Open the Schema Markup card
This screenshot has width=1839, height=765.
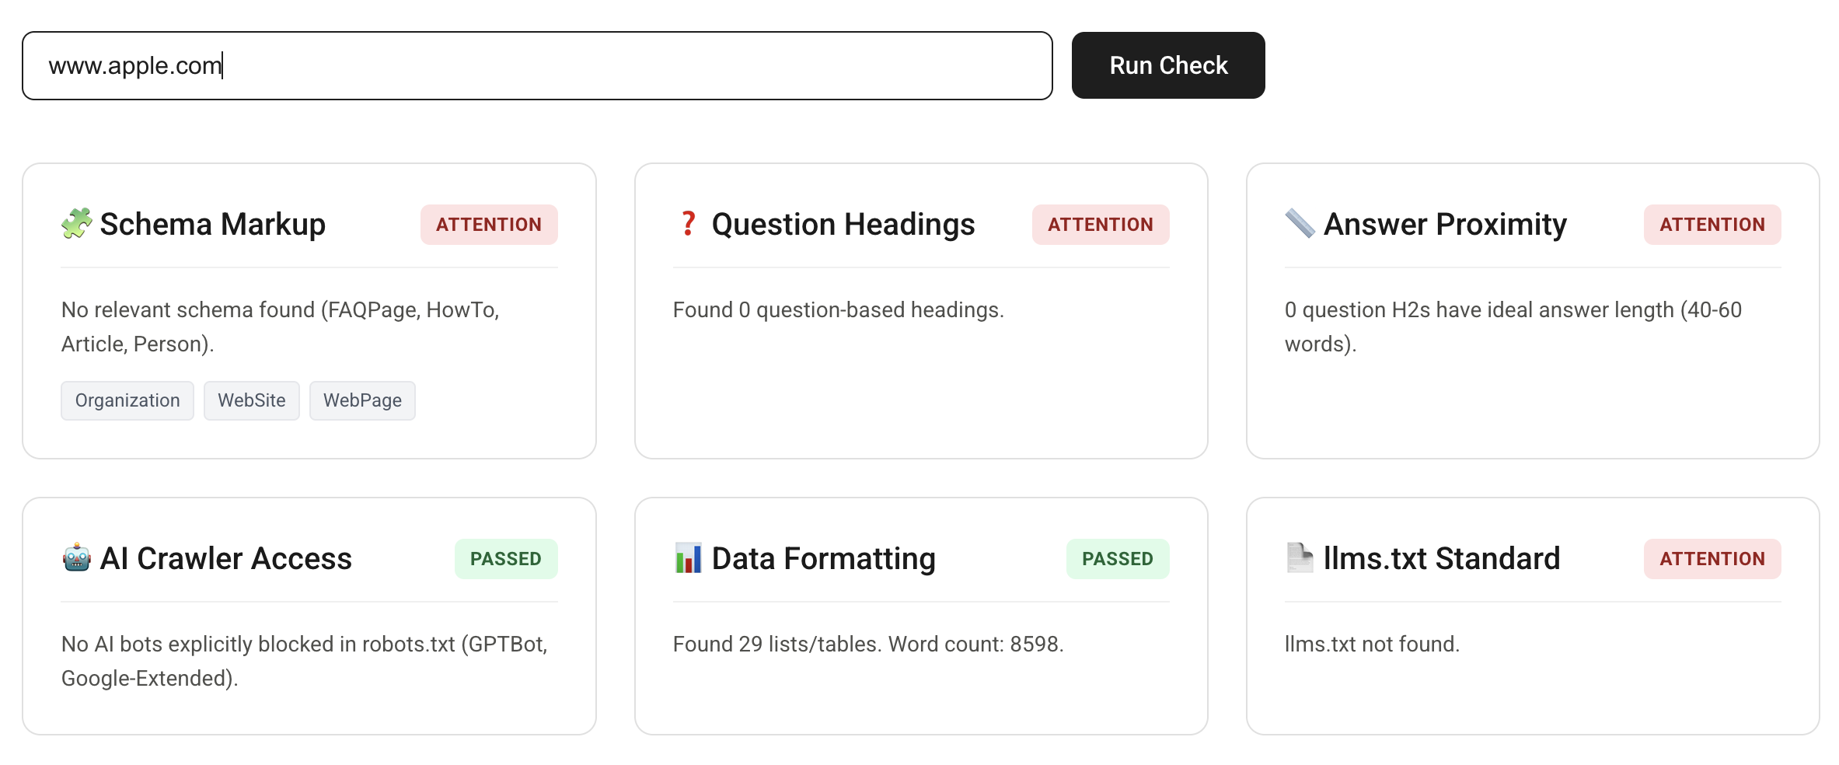point(309,311)
